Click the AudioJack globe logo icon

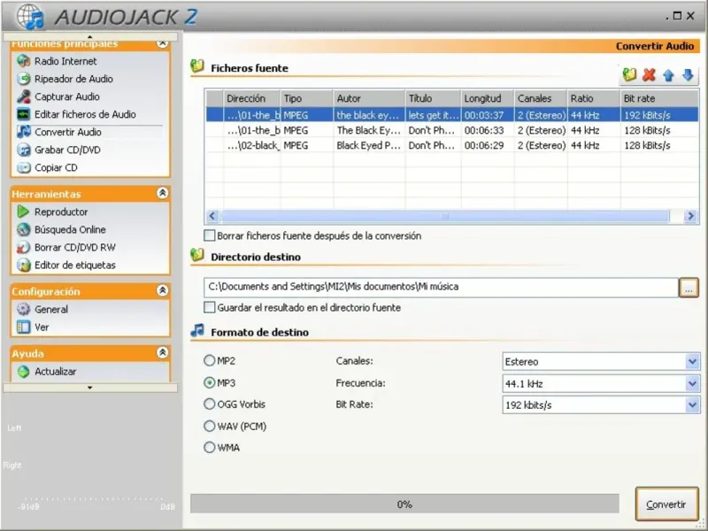[30, 17]
